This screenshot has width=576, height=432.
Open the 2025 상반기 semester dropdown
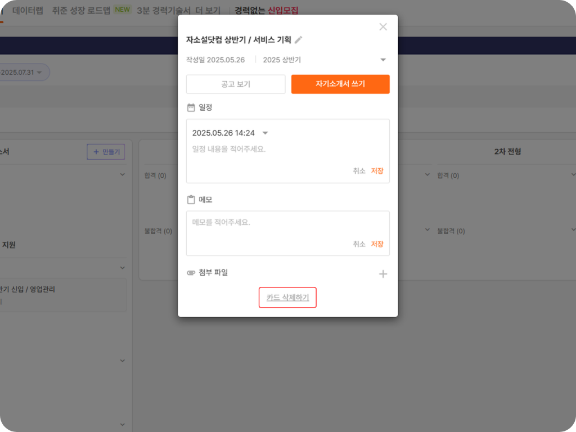click(383, 59)
